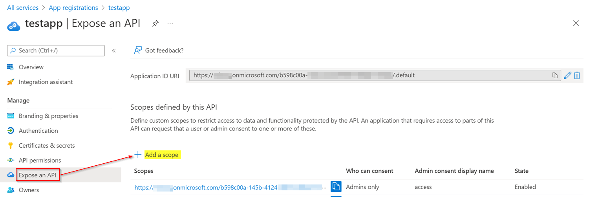Click the Search (Ctrl+/) box
This screenshot has width=589, height=197.
click(x=56, y=51)
